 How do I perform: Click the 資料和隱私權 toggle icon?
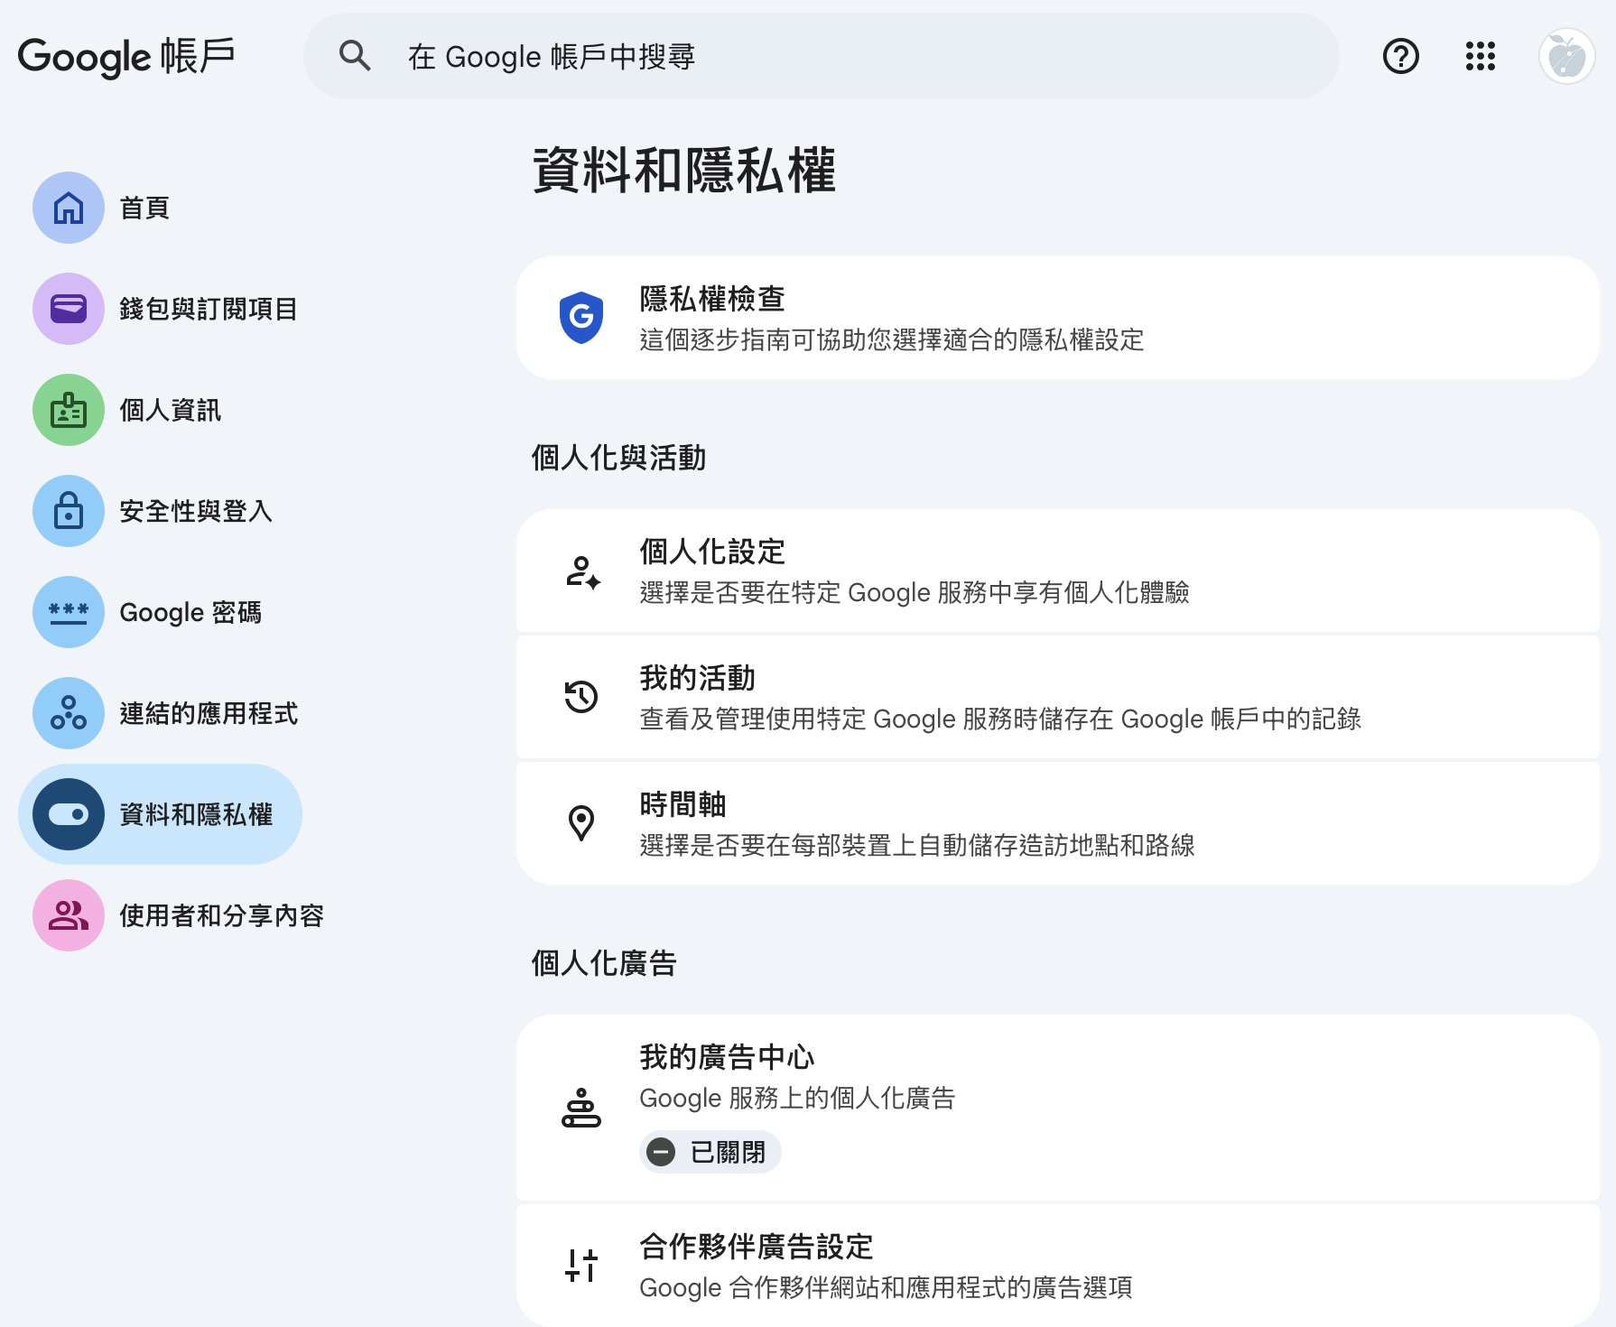pyautogui.click(x=69, y=814)
